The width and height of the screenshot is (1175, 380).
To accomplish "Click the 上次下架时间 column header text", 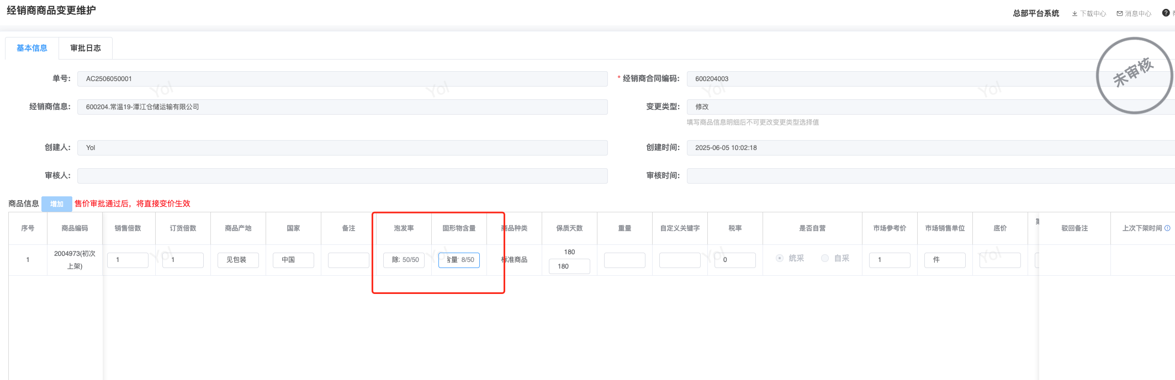I will click(1142, 228).
